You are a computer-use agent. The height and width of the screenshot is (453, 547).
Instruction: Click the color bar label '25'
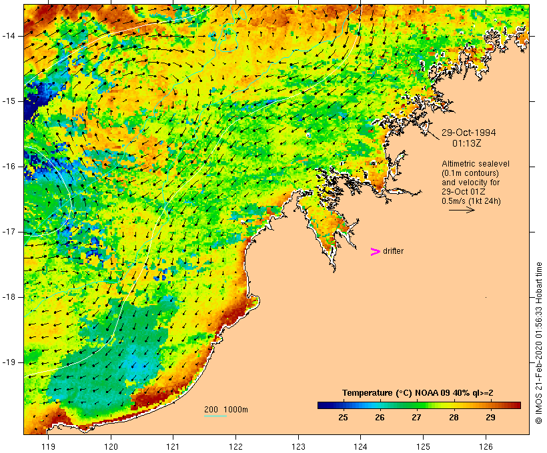pos(344,418)
